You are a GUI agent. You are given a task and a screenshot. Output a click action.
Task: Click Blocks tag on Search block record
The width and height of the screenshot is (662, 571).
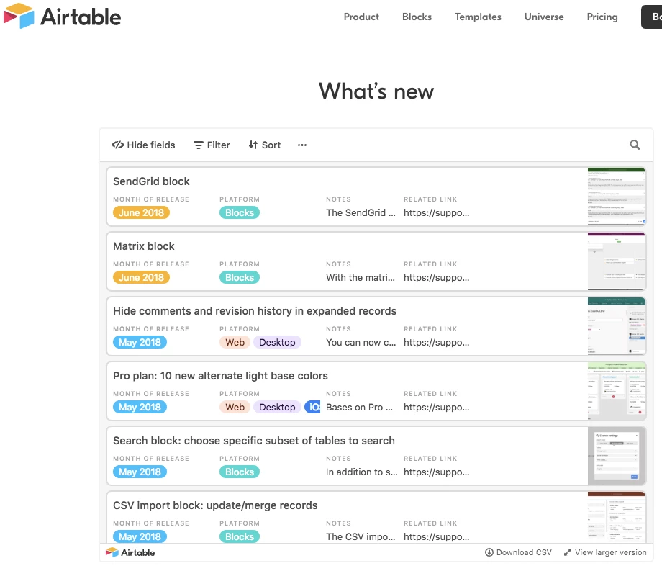coord(240,472)
